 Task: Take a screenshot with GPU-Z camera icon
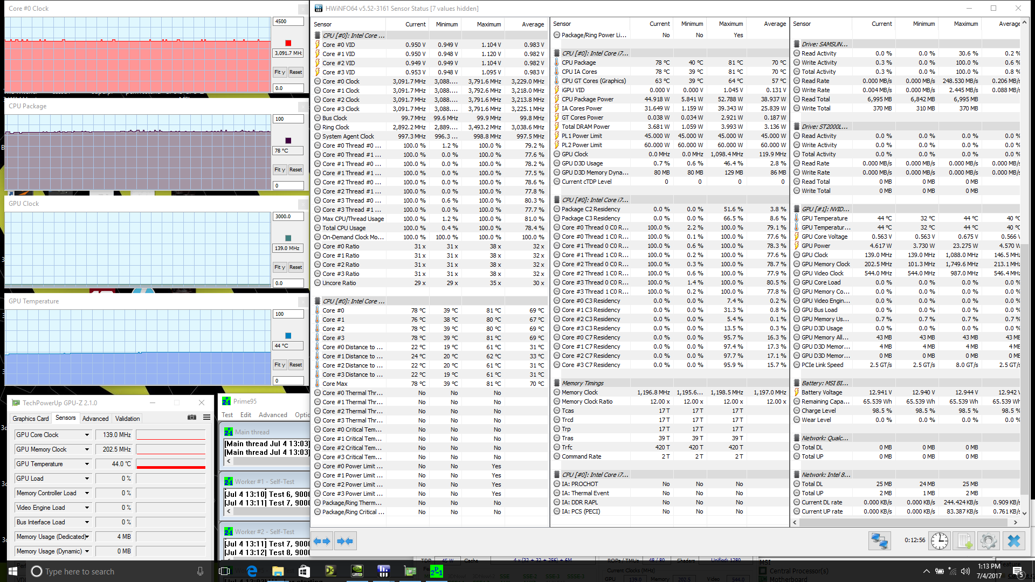[191, 417]
